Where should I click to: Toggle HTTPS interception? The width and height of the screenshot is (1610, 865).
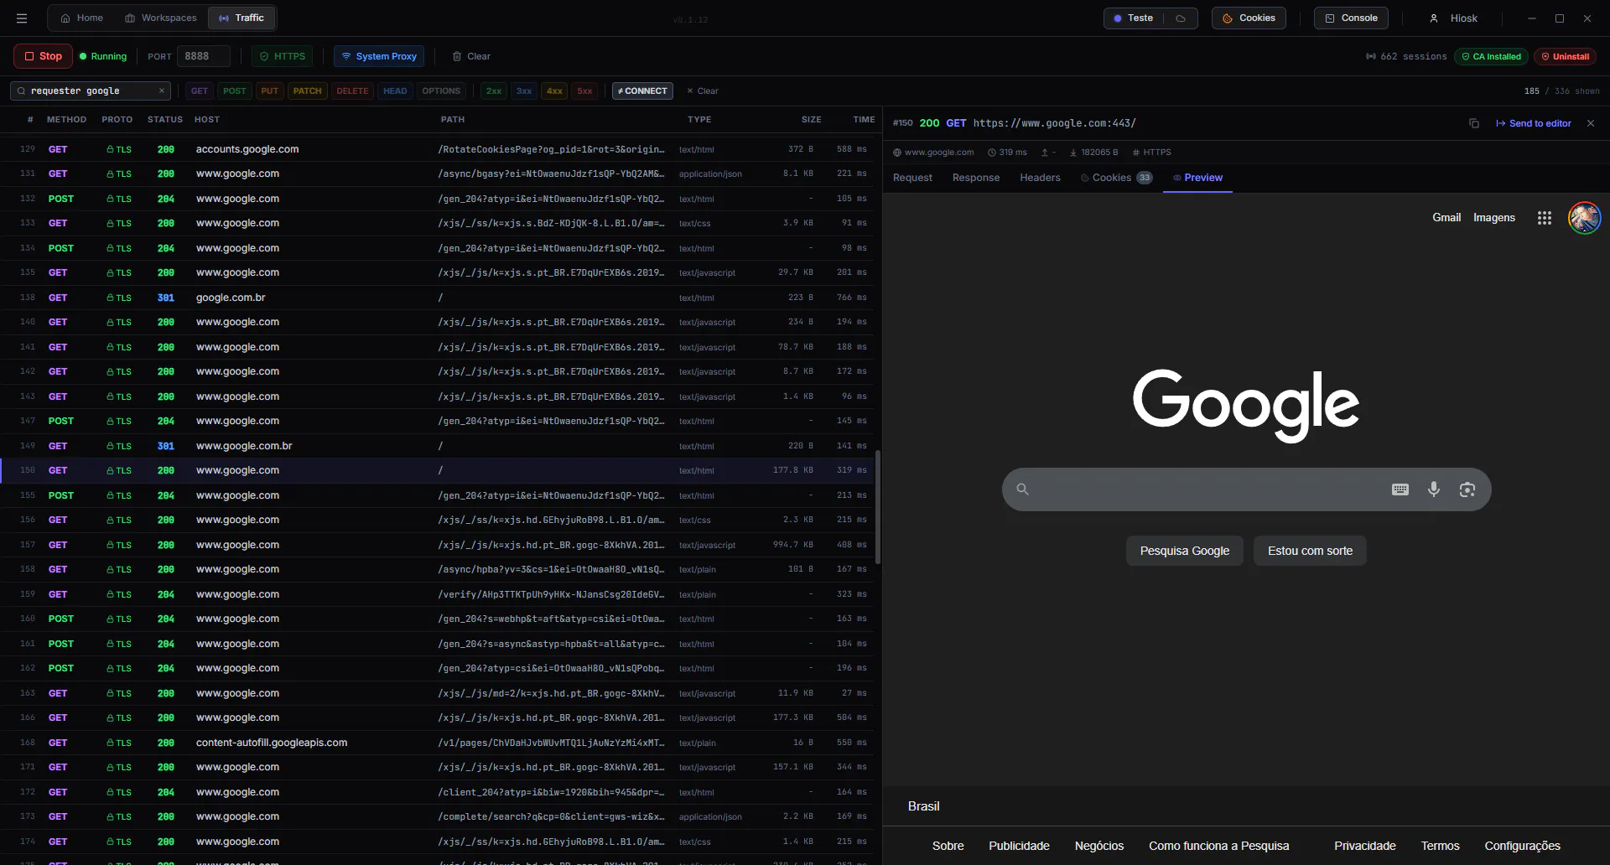283,56
